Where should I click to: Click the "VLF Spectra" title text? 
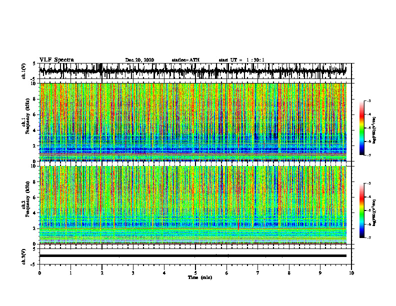pos(56,60)
